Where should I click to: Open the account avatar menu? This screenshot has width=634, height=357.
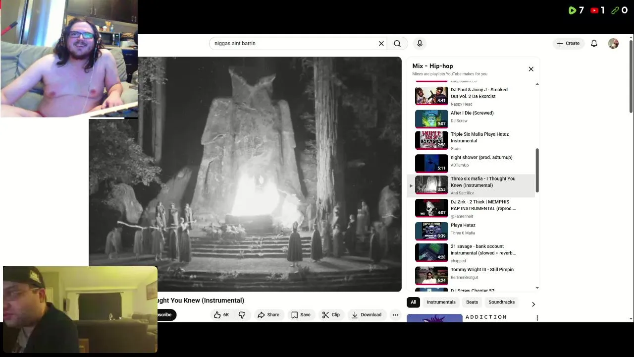click(613, 44)
